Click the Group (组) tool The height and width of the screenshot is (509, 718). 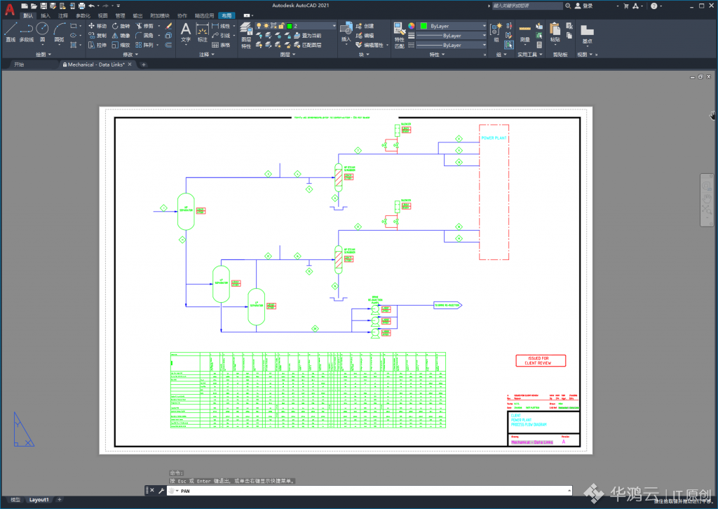[496, 32]
